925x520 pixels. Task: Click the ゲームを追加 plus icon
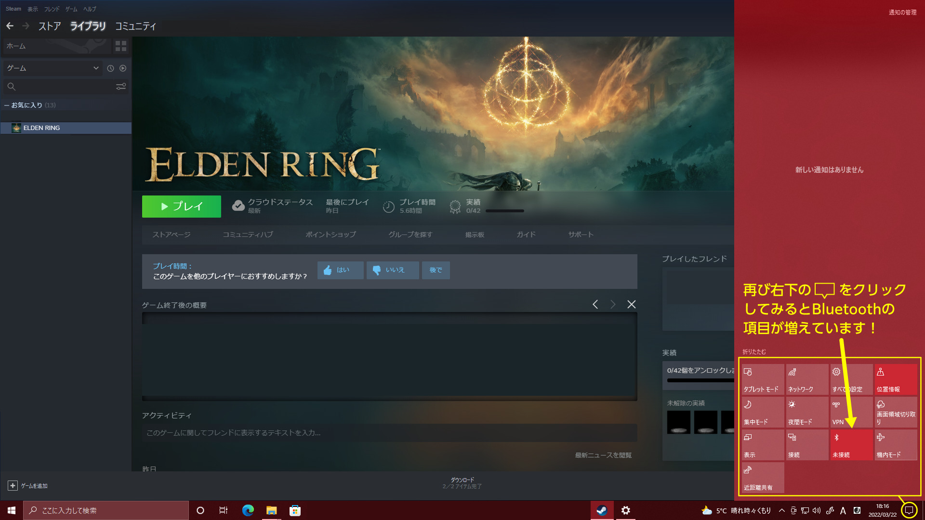[13, 486]
